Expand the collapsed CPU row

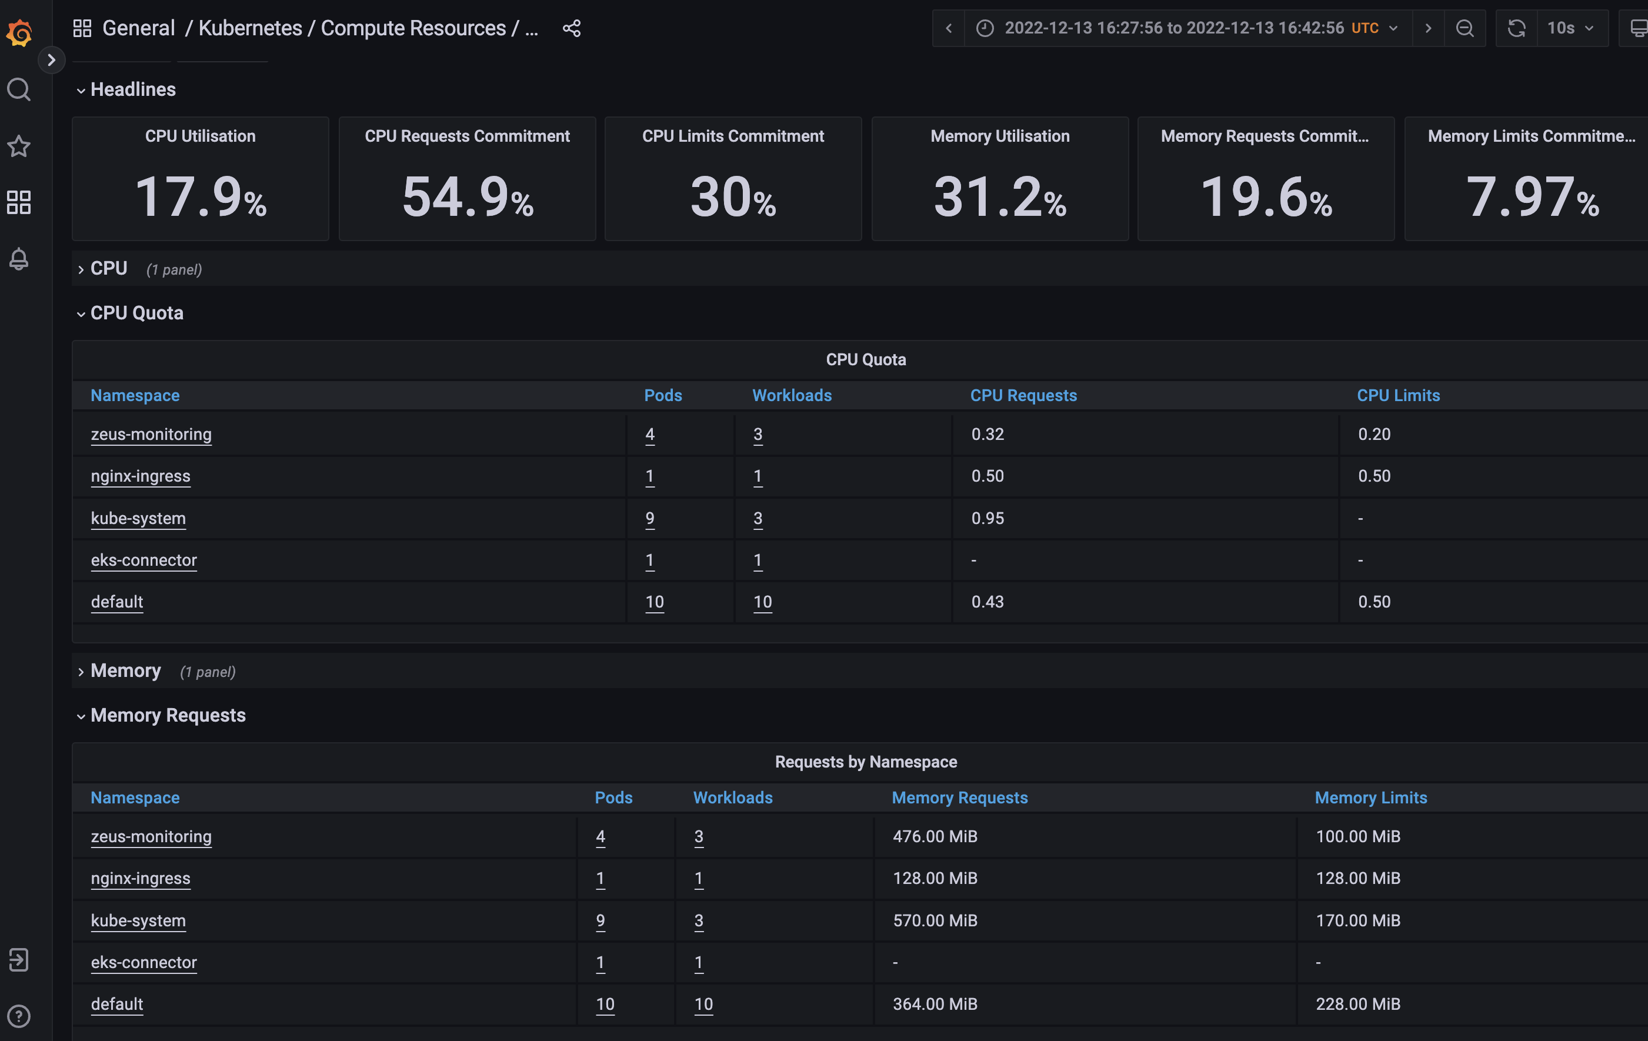click(108, 268)
